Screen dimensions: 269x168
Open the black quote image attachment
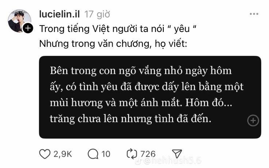pos(150,97)
